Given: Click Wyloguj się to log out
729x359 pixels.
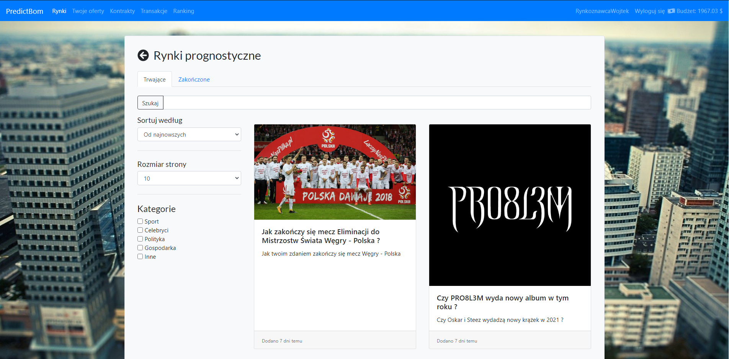Looking at the screenshot, I should [649, 11].
